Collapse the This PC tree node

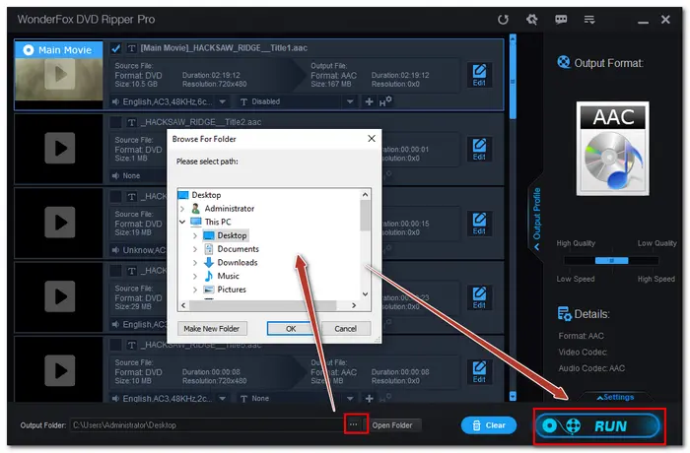tap(182, 223)
